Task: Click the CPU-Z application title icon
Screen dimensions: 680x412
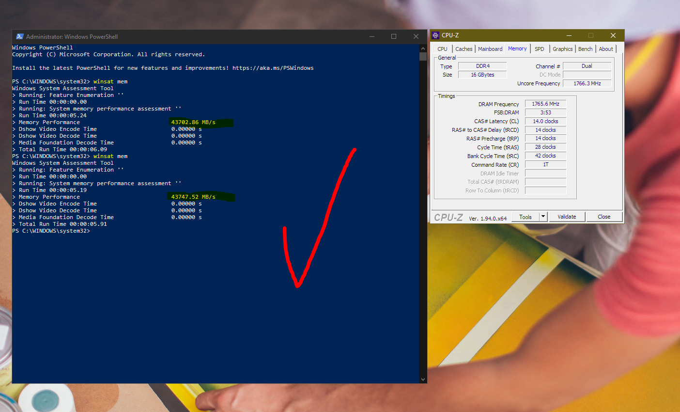Action: (435, 35)
